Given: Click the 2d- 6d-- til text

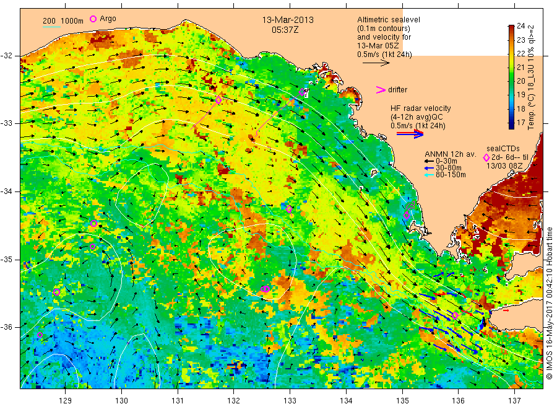Looking at the screenshot, I should [510, 157].
